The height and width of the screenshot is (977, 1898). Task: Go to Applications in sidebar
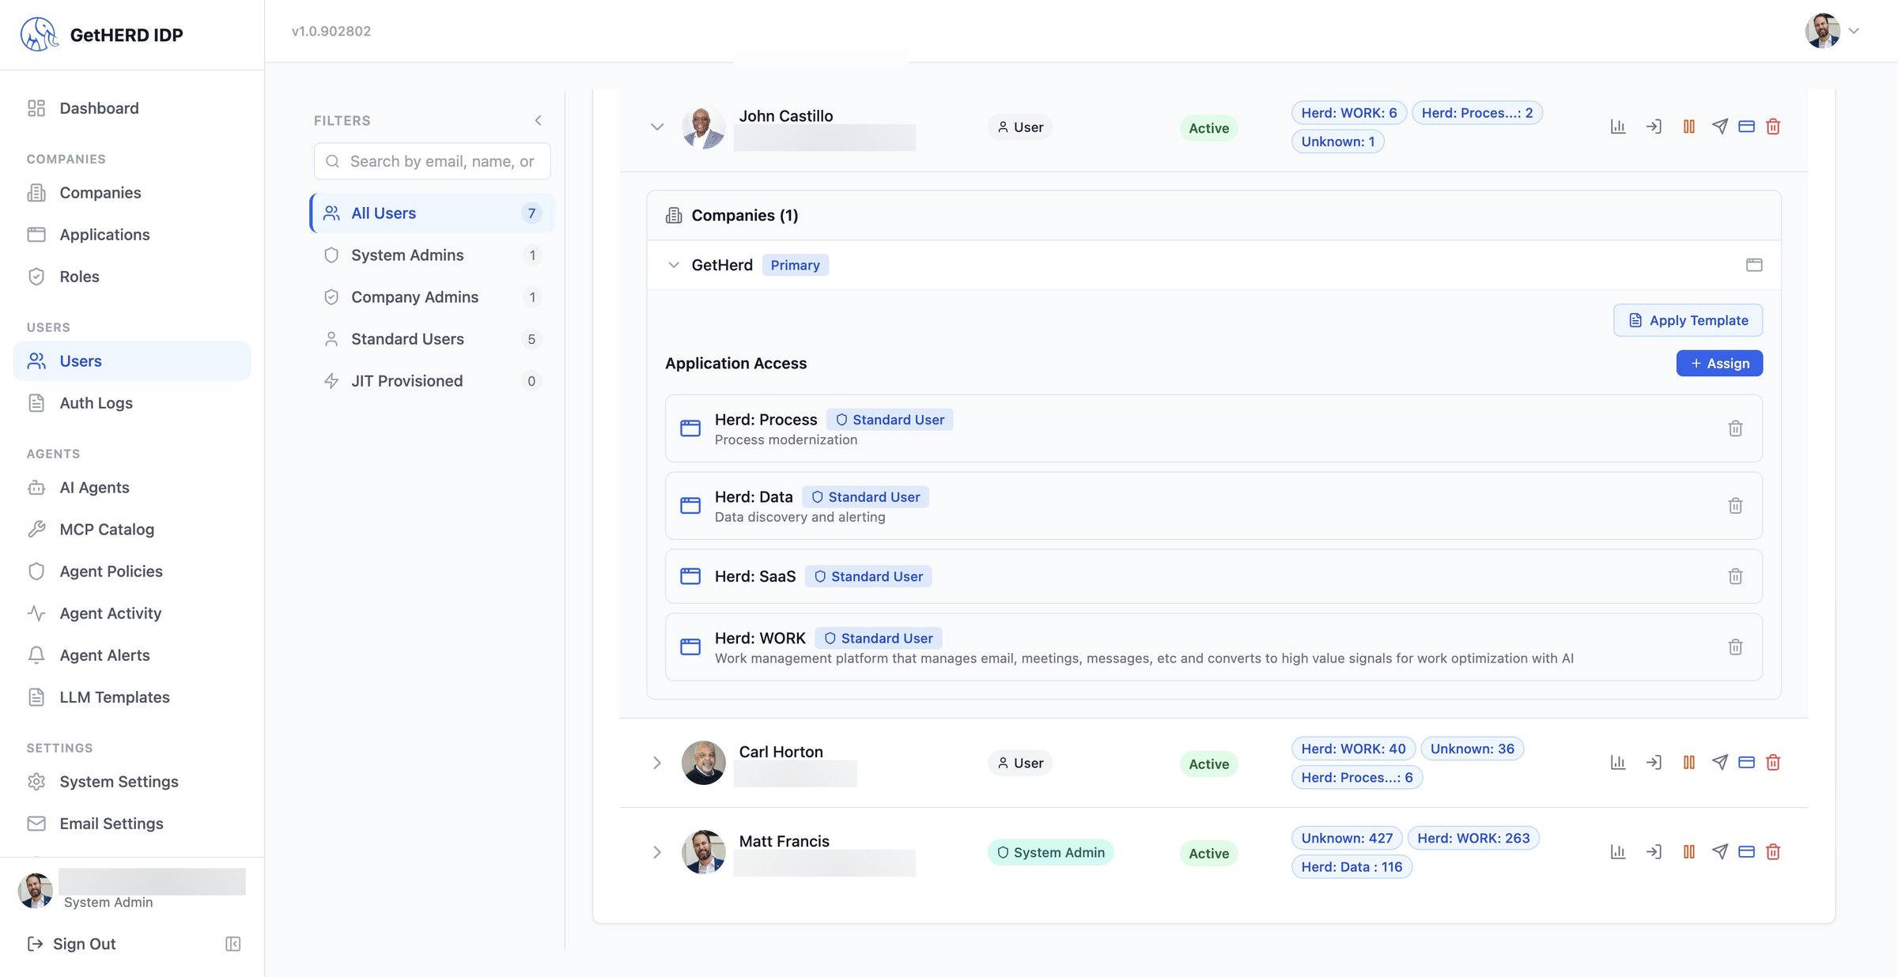[x=132, y=235]
